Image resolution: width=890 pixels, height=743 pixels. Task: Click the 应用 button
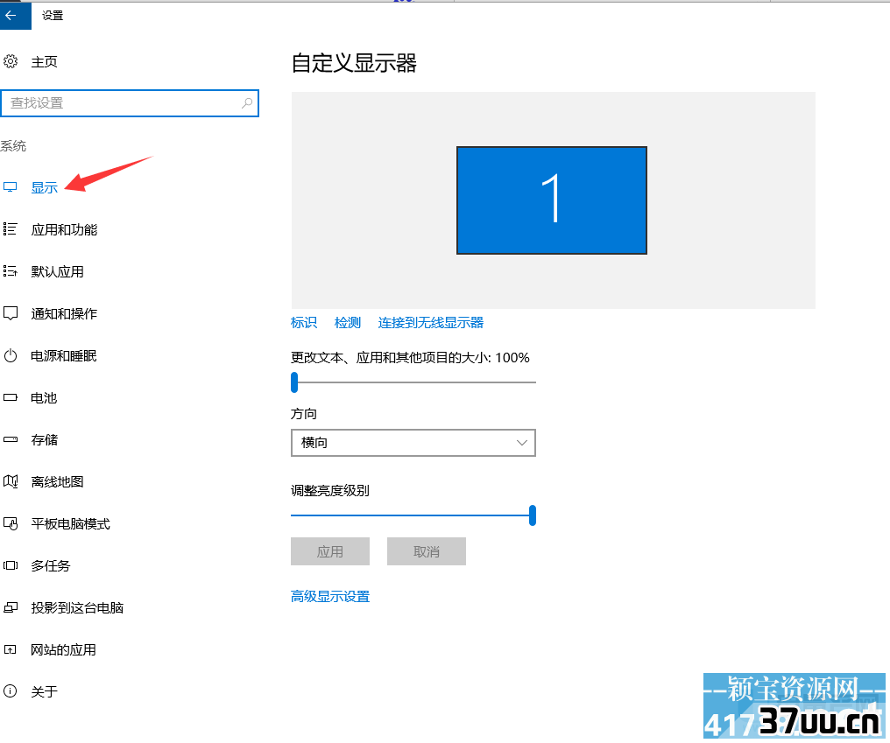[x=330, y=551]
